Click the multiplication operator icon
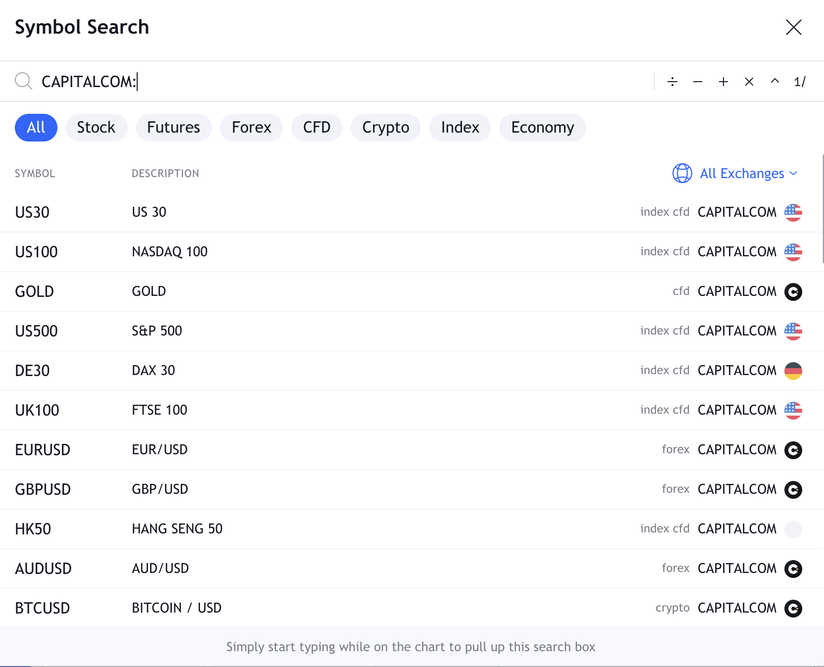The image size is (824, 667). click(x=749, y=82)
